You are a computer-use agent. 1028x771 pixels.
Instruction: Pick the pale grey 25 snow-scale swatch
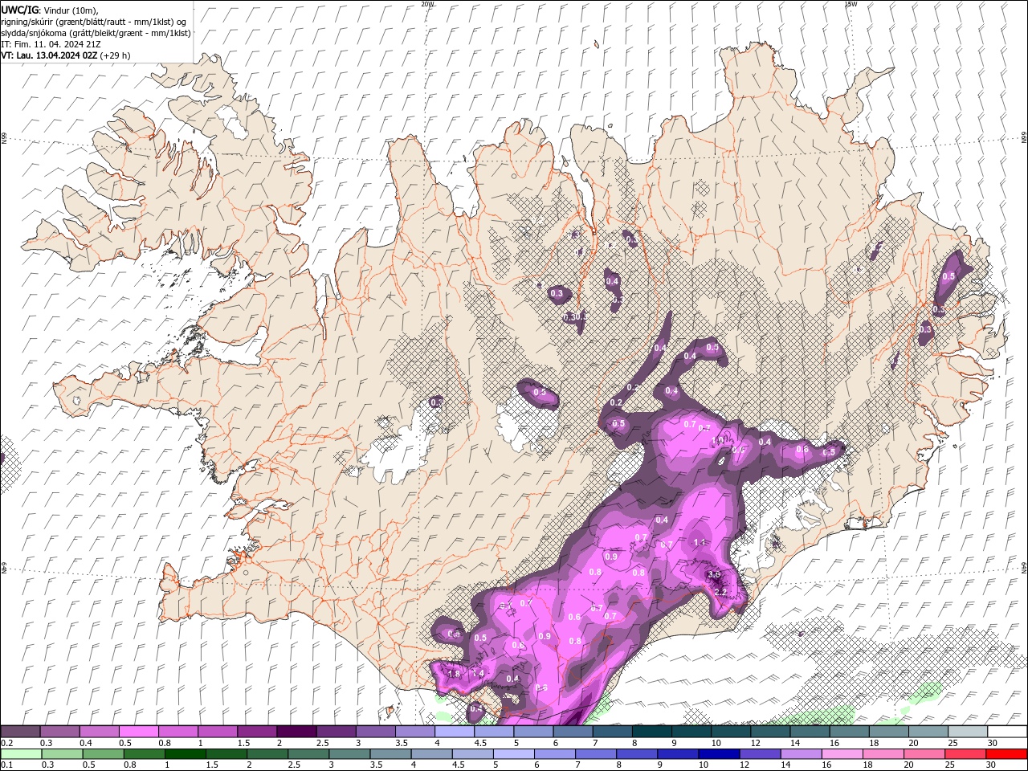coord(968,732)
